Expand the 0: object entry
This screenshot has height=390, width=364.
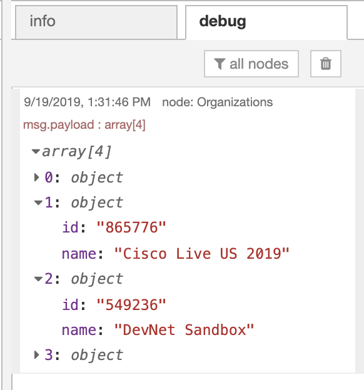pos(37,177)
